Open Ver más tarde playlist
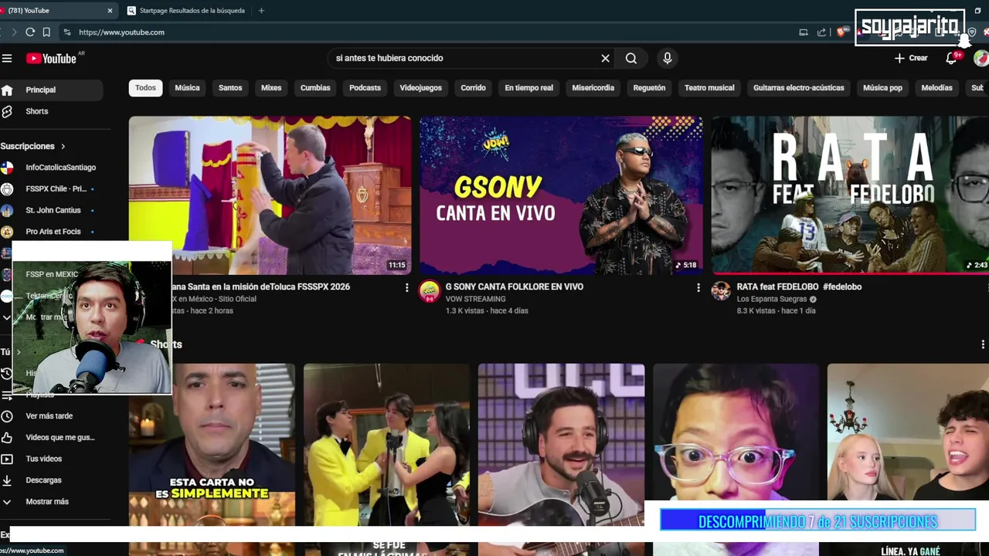 [51, 415]
